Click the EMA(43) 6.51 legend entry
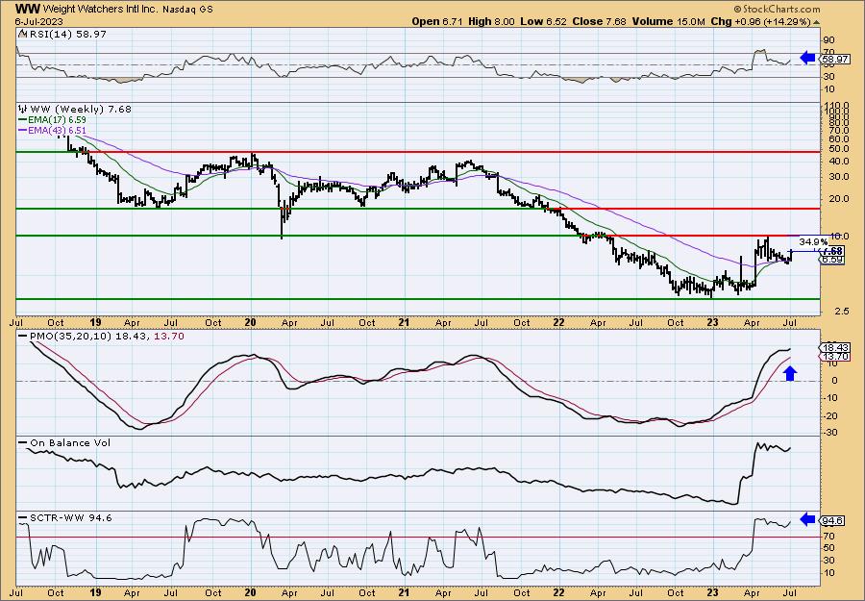 pos(57,130)
